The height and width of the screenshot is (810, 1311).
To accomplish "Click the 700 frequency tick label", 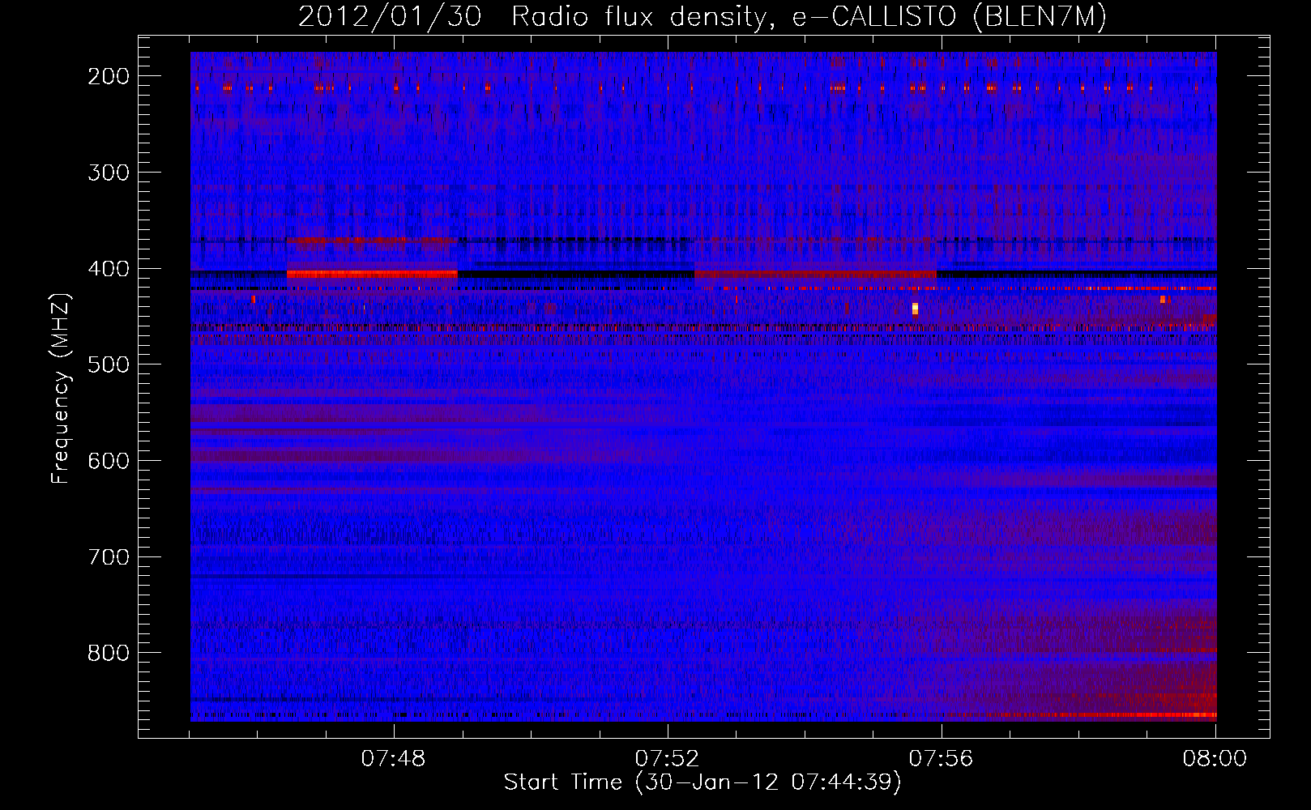I will [109, 557].
